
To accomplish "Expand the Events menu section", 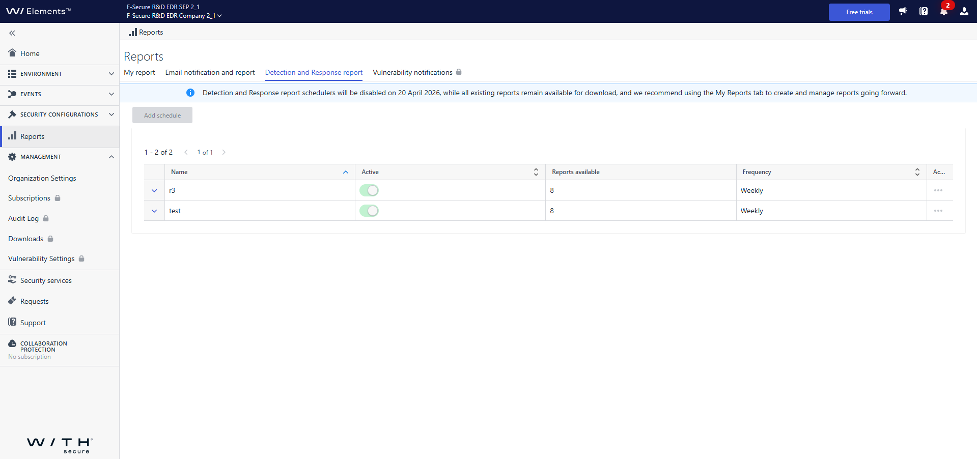I will coord(60,94).
